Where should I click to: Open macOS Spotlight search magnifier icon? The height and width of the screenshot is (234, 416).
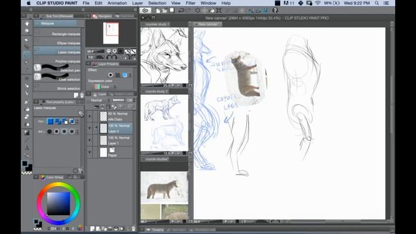pos(377,3)
